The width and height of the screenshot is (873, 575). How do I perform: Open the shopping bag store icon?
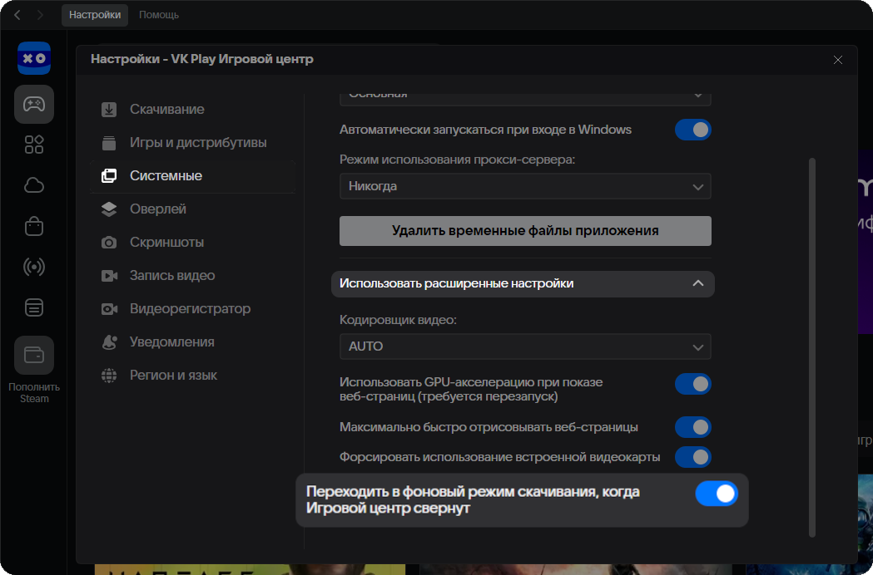pyautogui.click(x=34, y=226)
